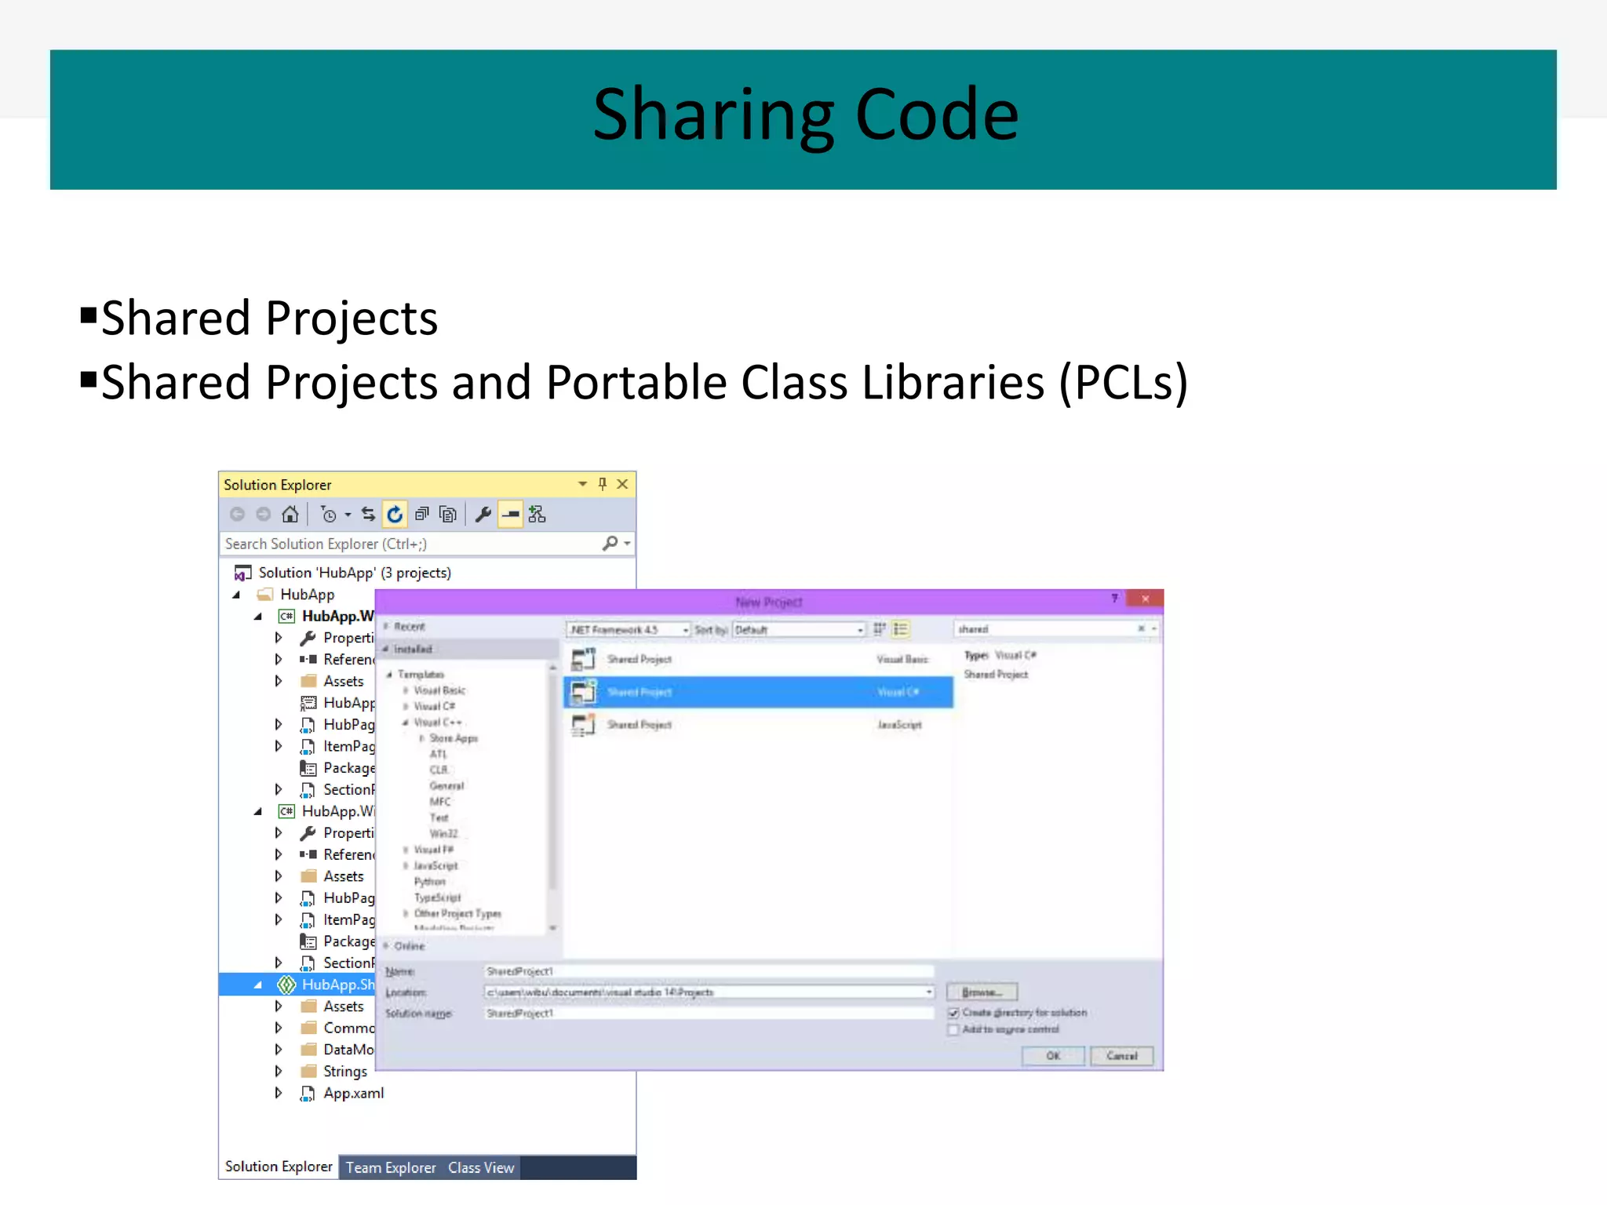Switch to the Team Explorer tab
Screen dimensions: 1607x1205
click(391, 1167)
